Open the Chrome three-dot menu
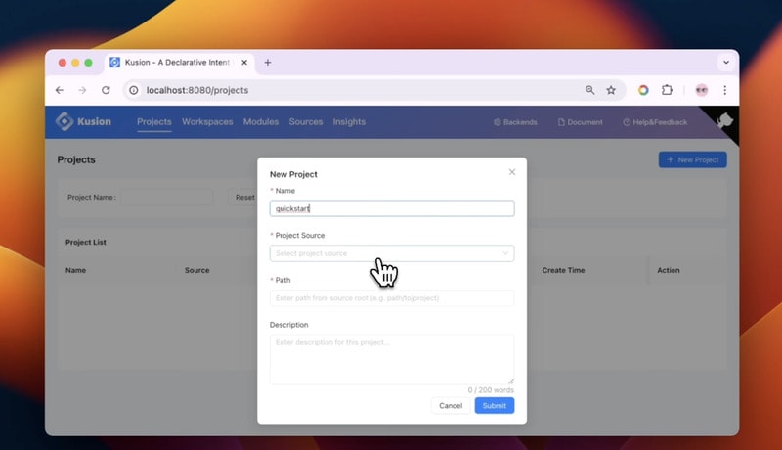The width and height of the screenshot is (782, 450). (724, 90)
